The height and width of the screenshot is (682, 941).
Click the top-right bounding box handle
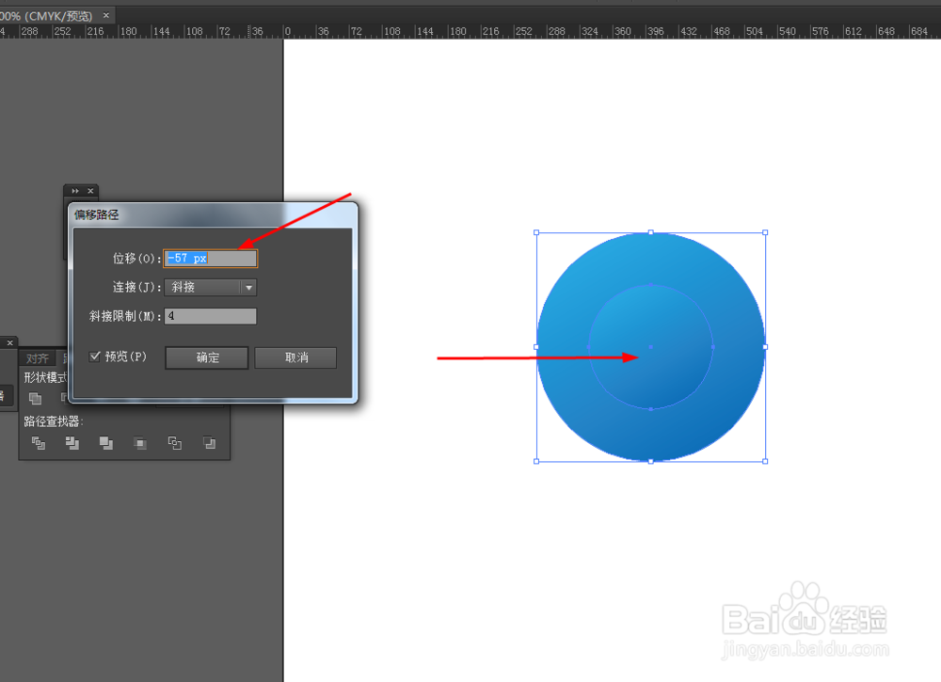click(765, 232)
